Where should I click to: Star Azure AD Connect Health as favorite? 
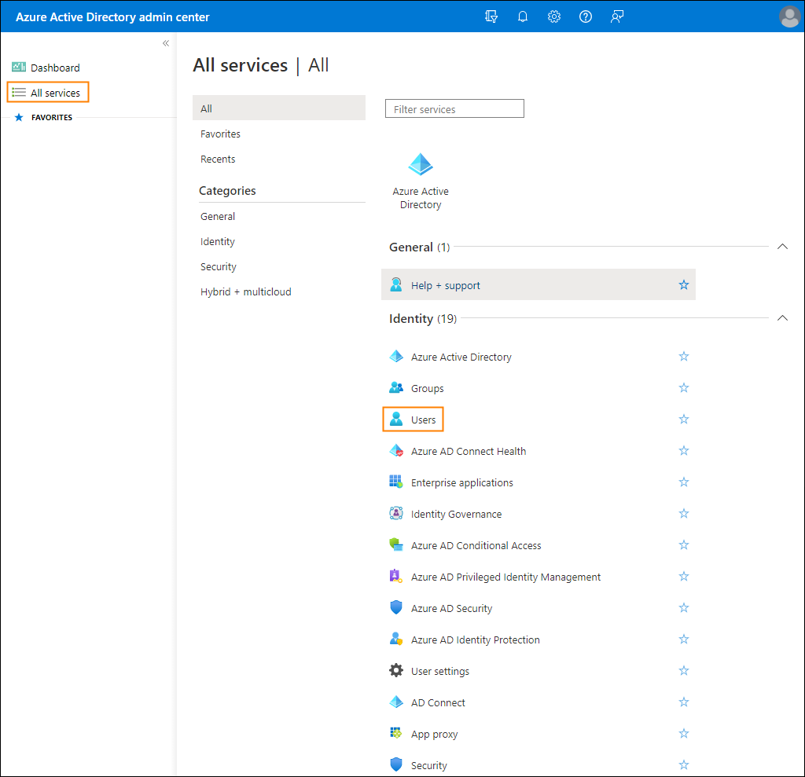(x=684, y=451)
